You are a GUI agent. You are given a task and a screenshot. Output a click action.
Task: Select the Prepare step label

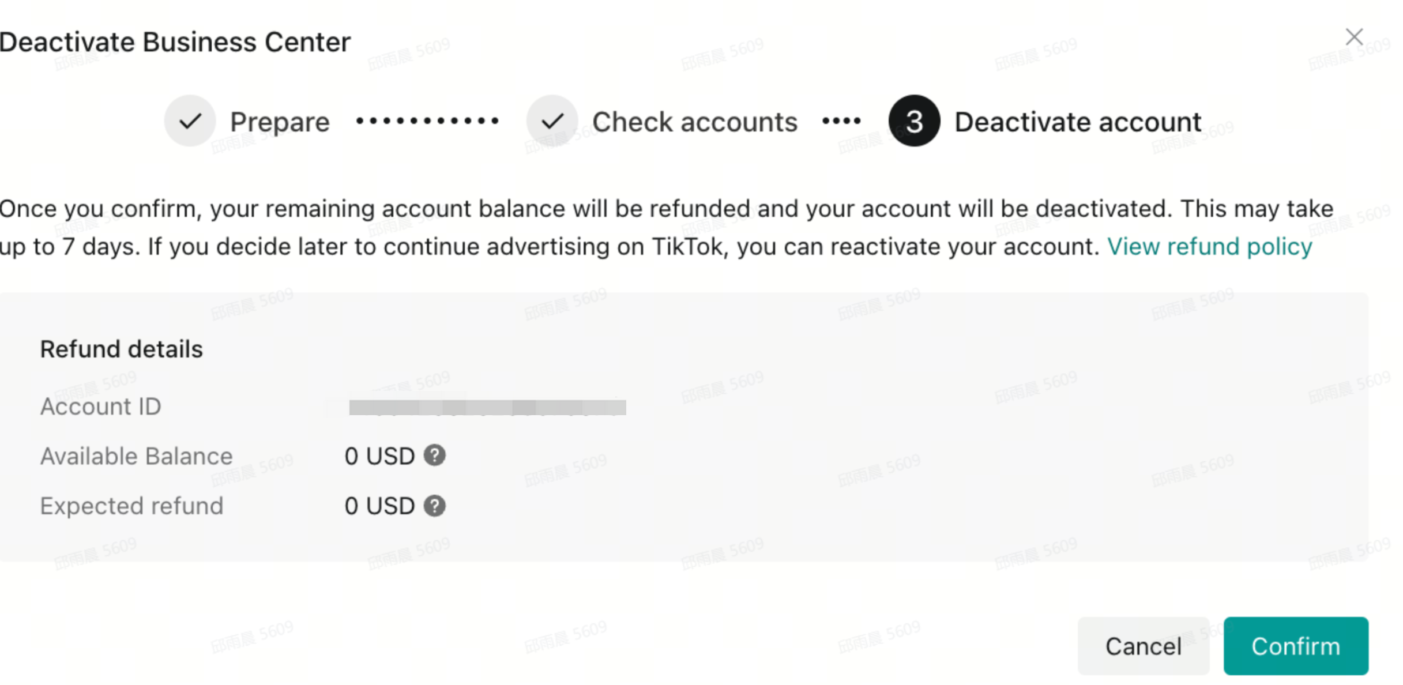[280, 122]
